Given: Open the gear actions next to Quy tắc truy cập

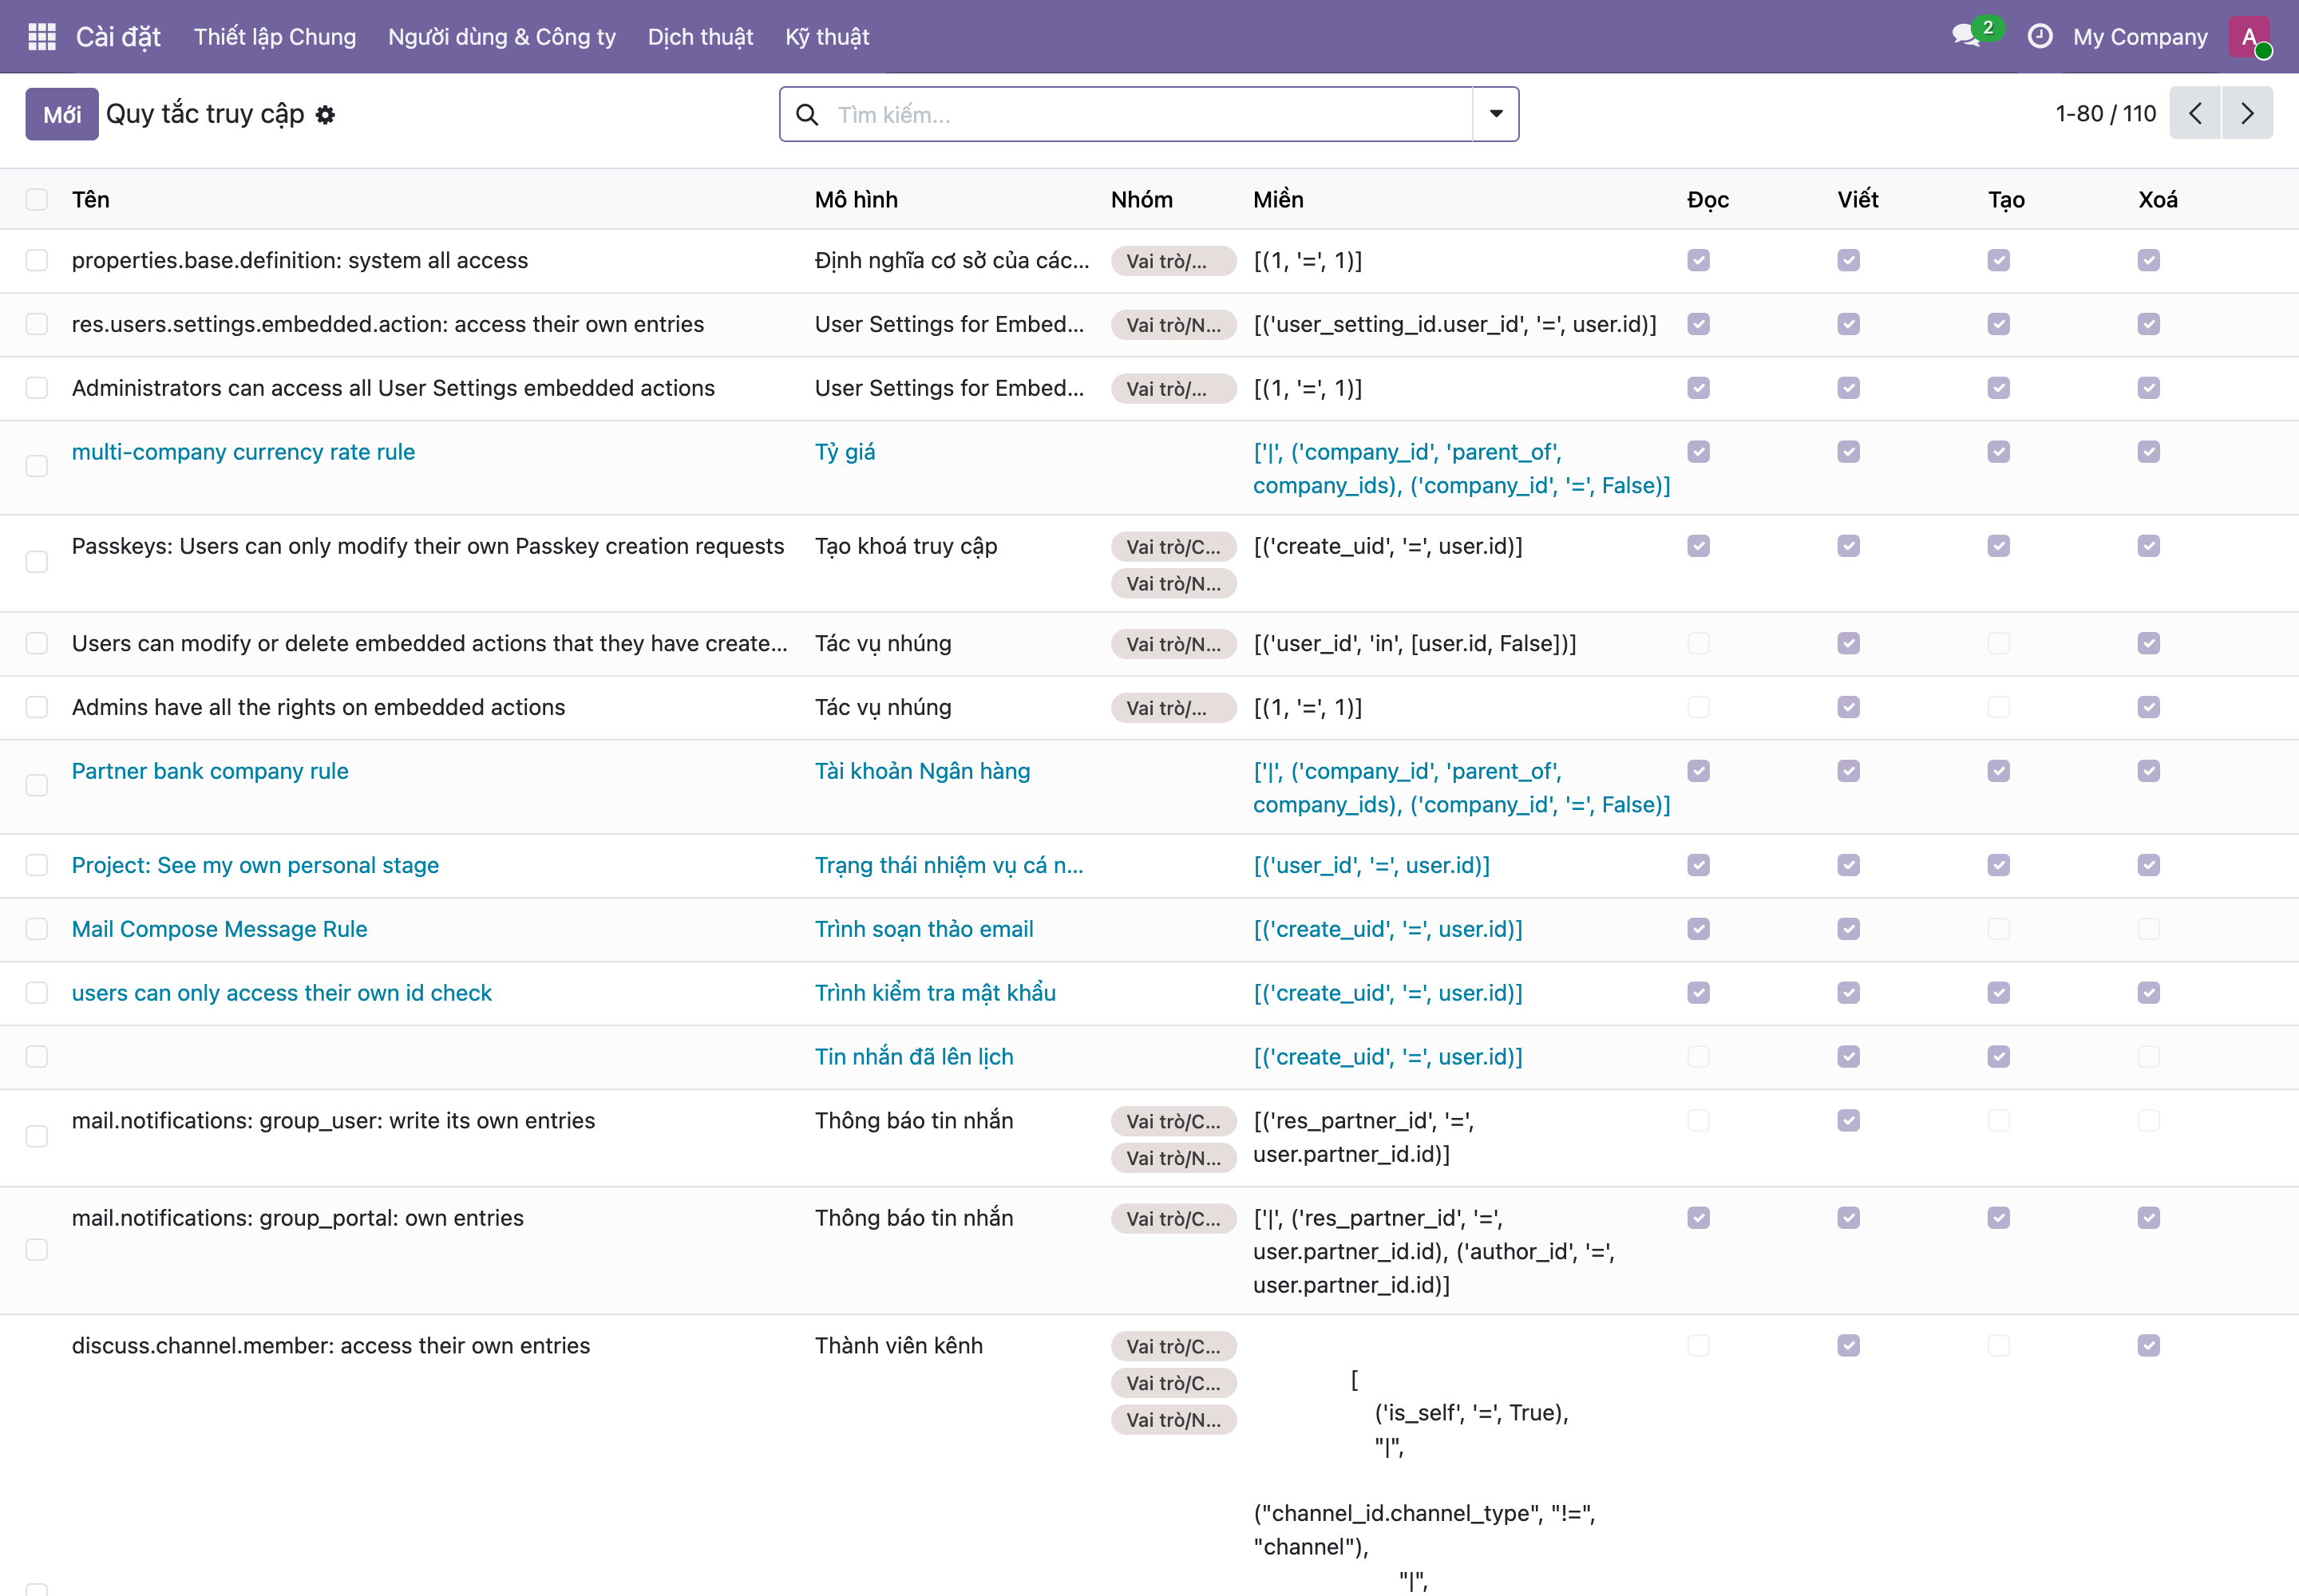Looking at the screenshot, I should point(325,115).
